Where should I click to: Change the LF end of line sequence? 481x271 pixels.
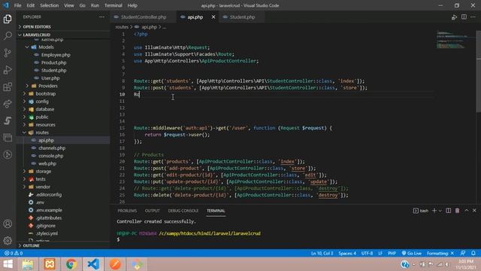pos(380,253)
